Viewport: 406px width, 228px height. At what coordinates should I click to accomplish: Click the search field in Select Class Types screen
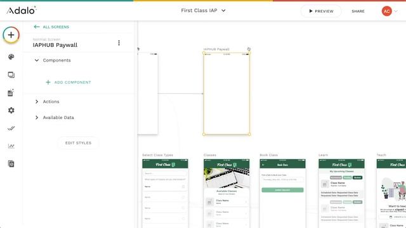click(165, 173)
